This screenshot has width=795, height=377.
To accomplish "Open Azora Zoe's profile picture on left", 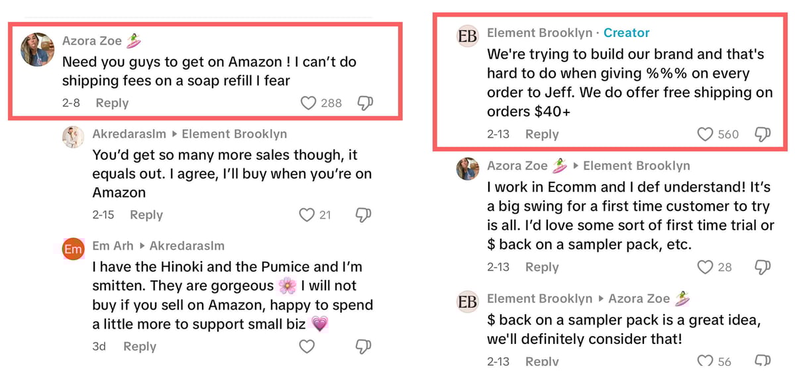I will pyautogui.click(x=37, y=49).
